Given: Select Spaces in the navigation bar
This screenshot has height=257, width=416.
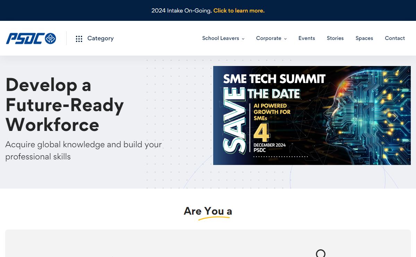Looking at the screenshot, I should click(364, 38).
